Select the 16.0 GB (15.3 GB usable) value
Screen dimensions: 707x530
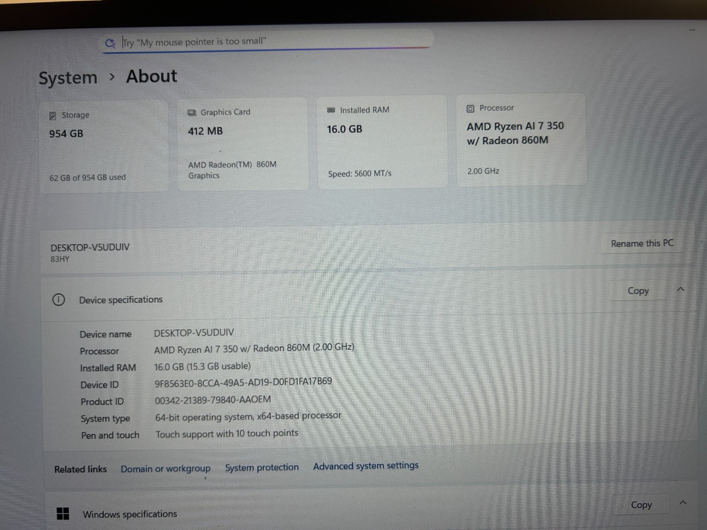202,366
